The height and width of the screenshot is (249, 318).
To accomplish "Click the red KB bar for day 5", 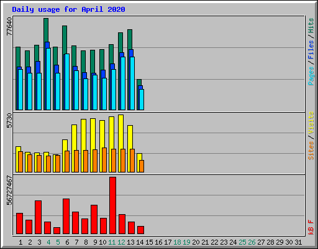I will (57, 231).
